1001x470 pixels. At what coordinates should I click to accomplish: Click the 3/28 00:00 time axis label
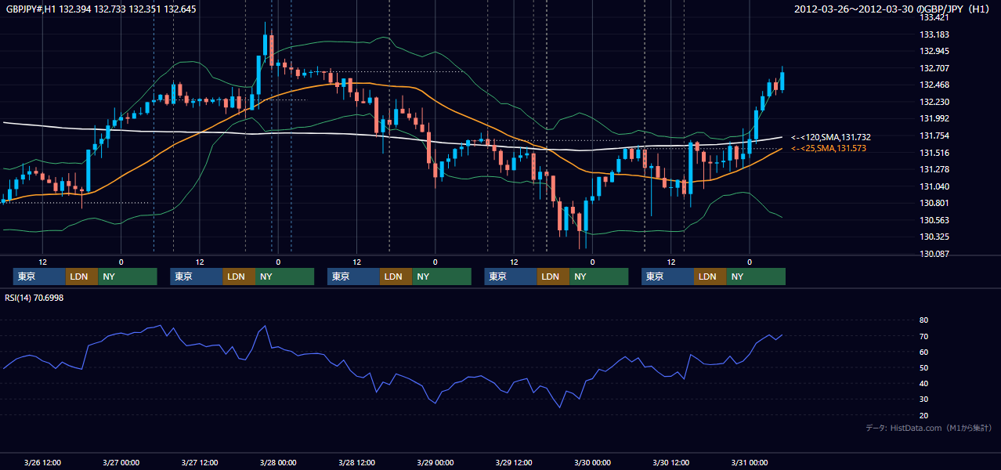pyautogui.click(x=278, y=463)
